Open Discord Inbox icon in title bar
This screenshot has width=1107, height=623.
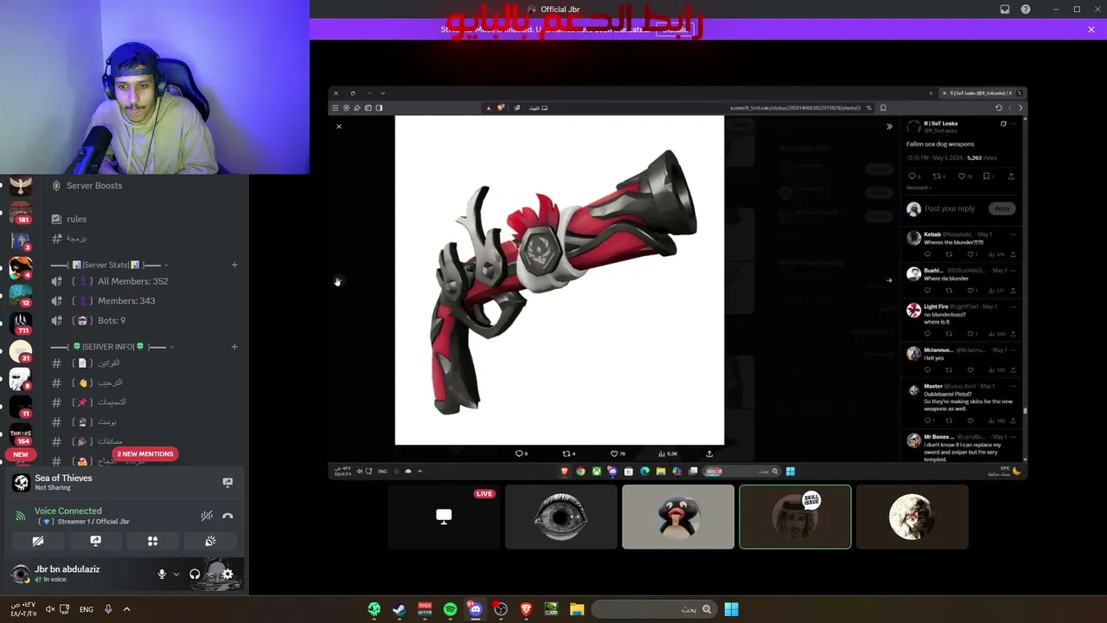(1005, 10)
